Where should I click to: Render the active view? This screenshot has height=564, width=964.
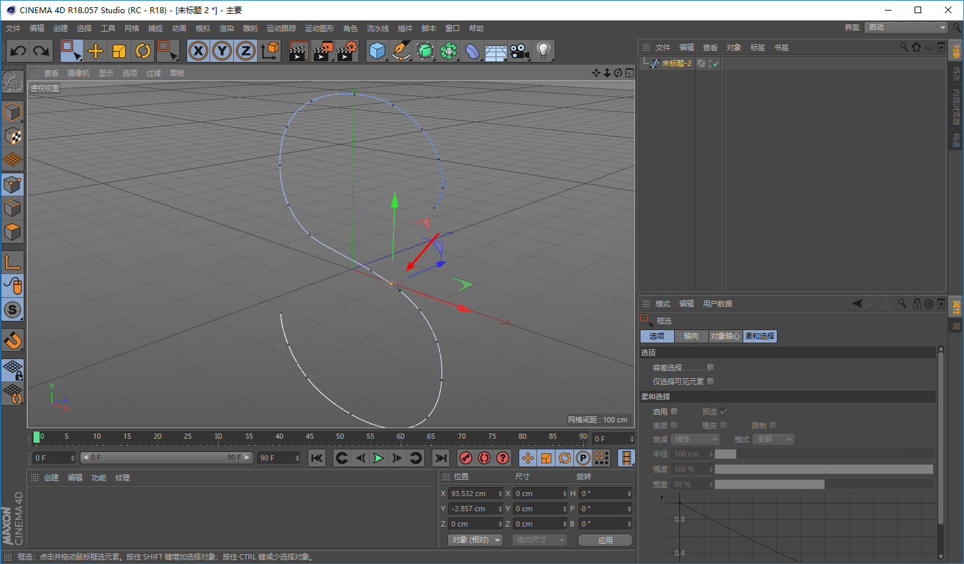coord(298,51)
